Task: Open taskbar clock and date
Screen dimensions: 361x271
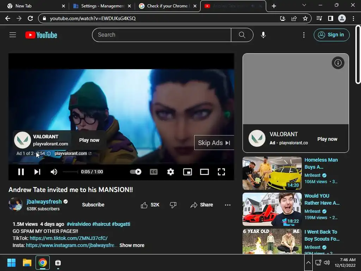Action: click(x=345, y=263)
